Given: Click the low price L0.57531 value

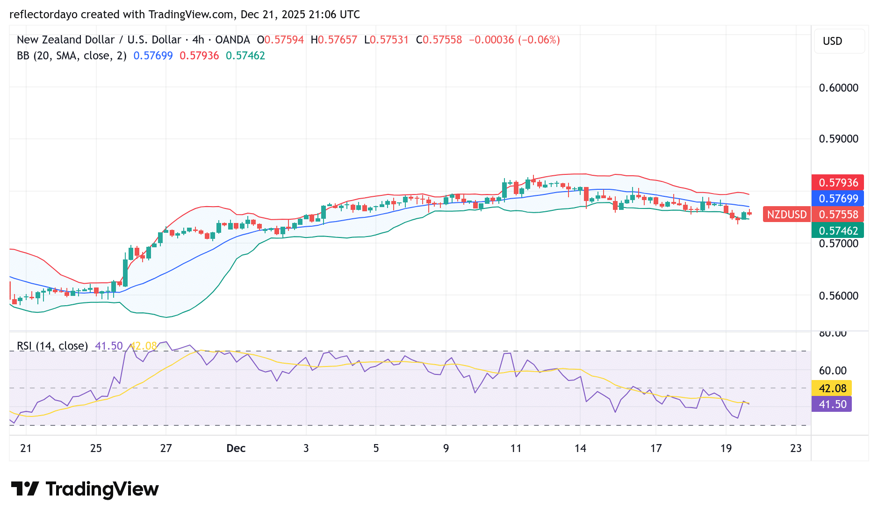Looking at the screenshot, I should click(386, 40).
